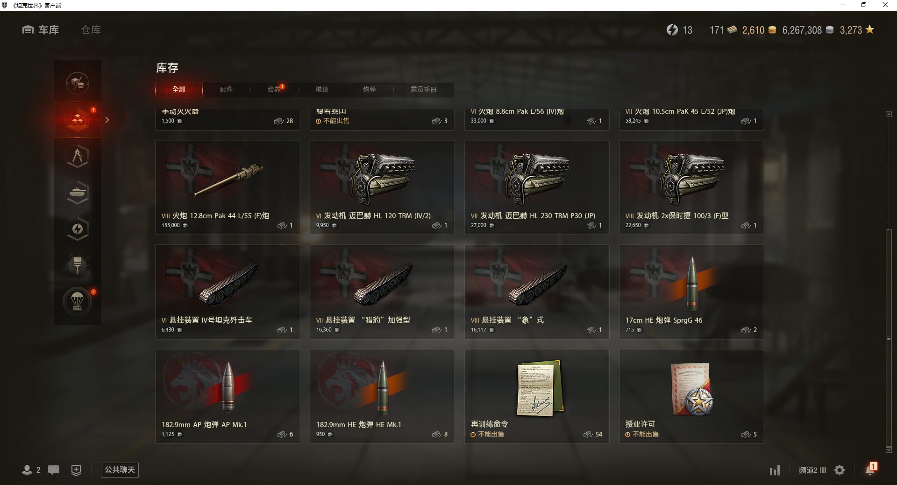Open the 频道2 channel signal indicator

812,470
